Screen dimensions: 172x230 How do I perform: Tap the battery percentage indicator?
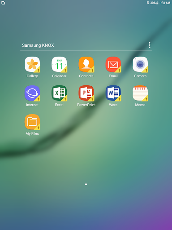(x=153, y=3)
